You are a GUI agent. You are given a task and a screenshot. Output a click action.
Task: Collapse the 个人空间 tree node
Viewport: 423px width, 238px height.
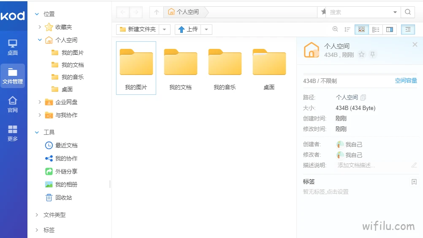pos(40,40)
